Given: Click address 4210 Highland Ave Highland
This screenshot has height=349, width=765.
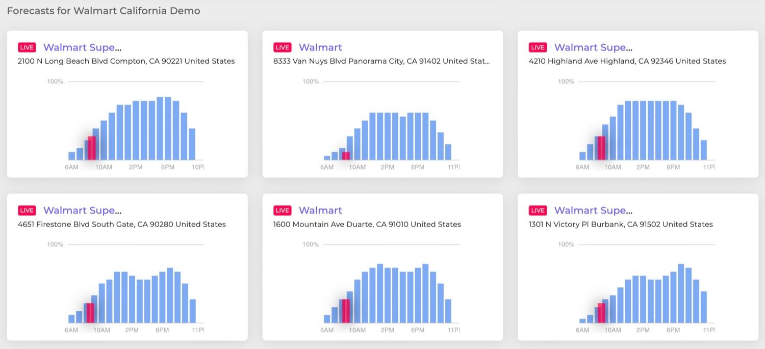Looking at the screenshot, I should click(x=627, y=61).
